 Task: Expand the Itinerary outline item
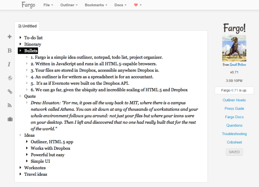[20, 44]
